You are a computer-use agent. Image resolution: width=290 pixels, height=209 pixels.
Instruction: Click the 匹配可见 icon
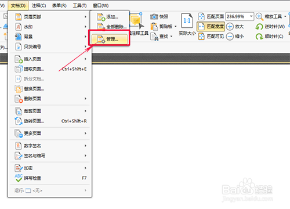point(201,36)
